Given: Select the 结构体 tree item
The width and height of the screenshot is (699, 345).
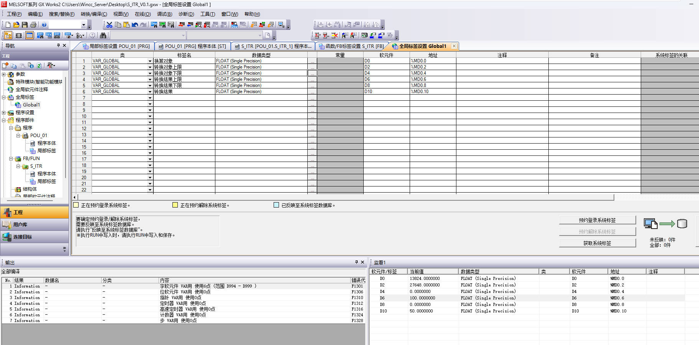Looking at the screenshot, I should [x=30, y=189].
